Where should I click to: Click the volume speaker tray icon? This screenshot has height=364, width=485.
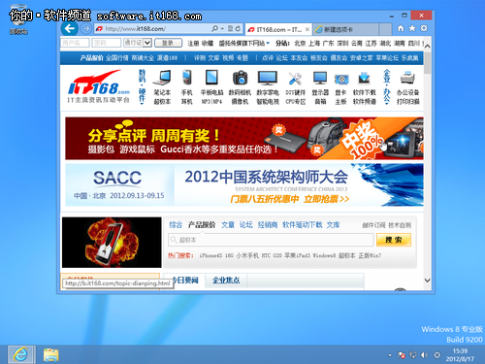(x=424, y=355)
